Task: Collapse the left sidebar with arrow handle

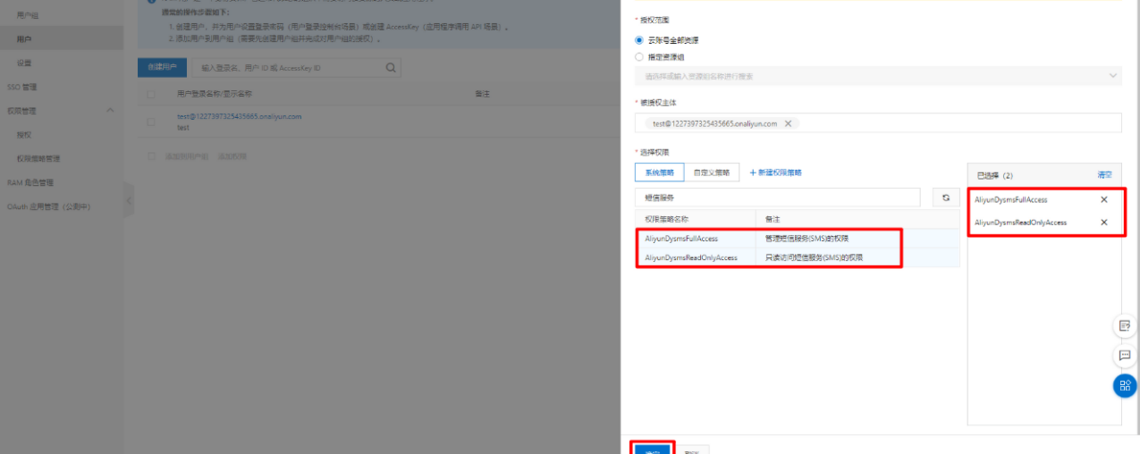Action: tap(129, 201)
